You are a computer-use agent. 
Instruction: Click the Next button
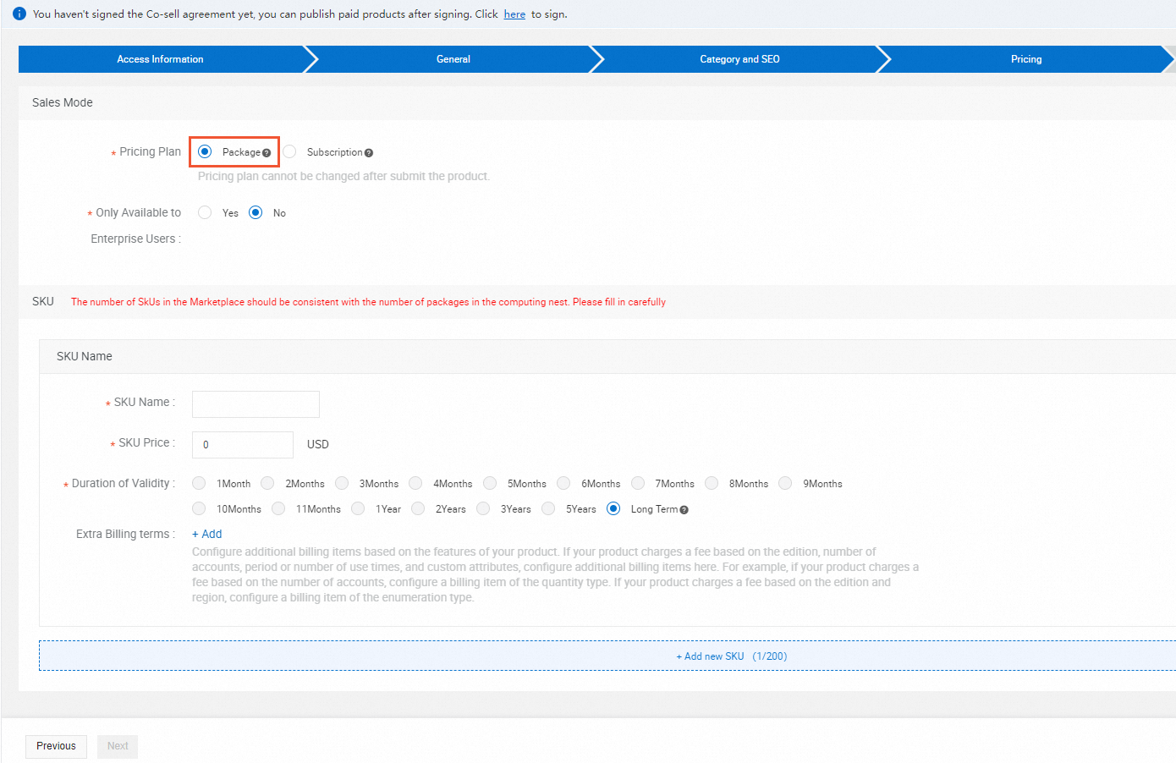point(118,746)
